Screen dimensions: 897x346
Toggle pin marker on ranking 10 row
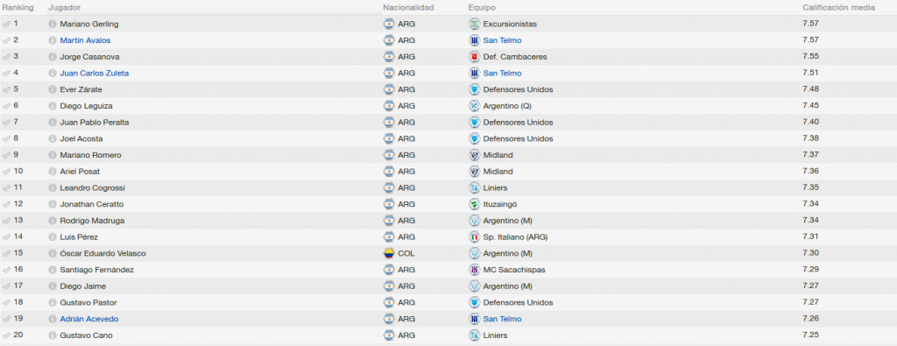[6, 172]
